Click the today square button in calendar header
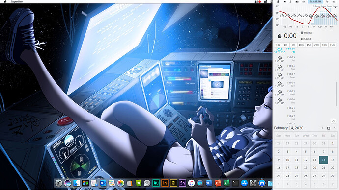Image resolution: width=339 pixels, height=190 pixels. point(328,128)
